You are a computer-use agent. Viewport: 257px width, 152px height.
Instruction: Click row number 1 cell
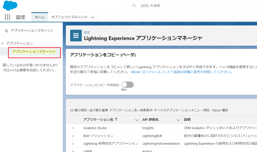coord(73,128)
